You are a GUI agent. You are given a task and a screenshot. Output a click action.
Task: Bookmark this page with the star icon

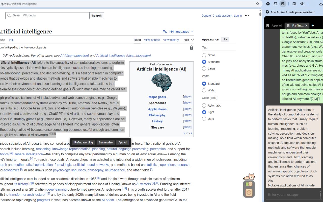pos(257,4)
